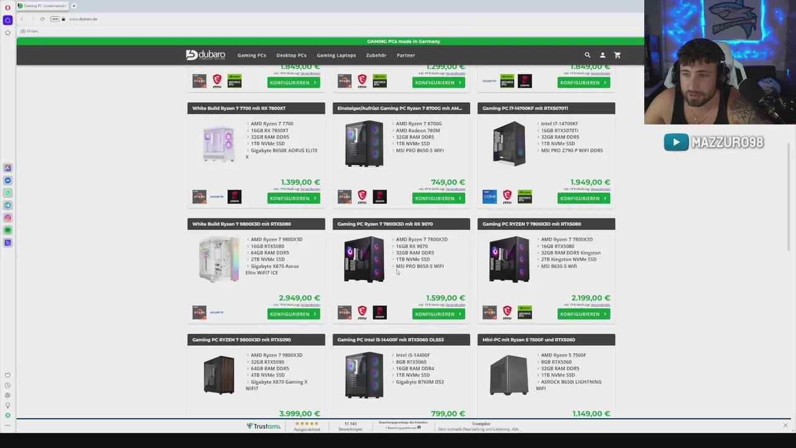Open the Zubehör menu

pos(376,55)
